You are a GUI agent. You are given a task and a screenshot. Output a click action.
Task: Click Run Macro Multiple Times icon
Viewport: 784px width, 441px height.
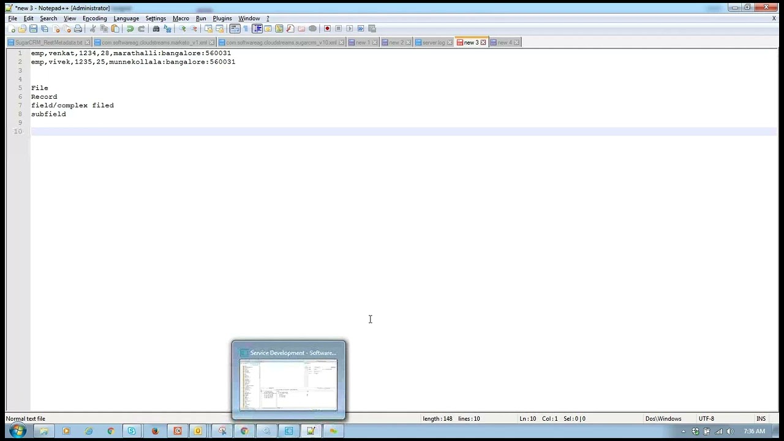coord(361,29)
